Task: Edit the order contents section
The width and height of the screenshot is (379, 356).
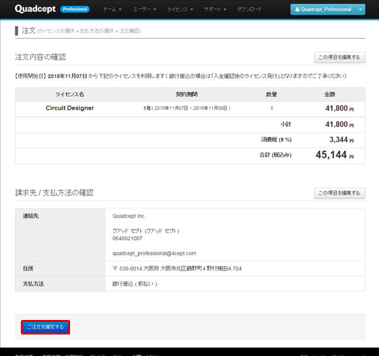Action: (339, 58)
